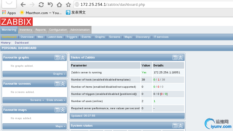The image size is (233, 131).
Task: Click the 'Details' column header
Action: pos(168,65)
